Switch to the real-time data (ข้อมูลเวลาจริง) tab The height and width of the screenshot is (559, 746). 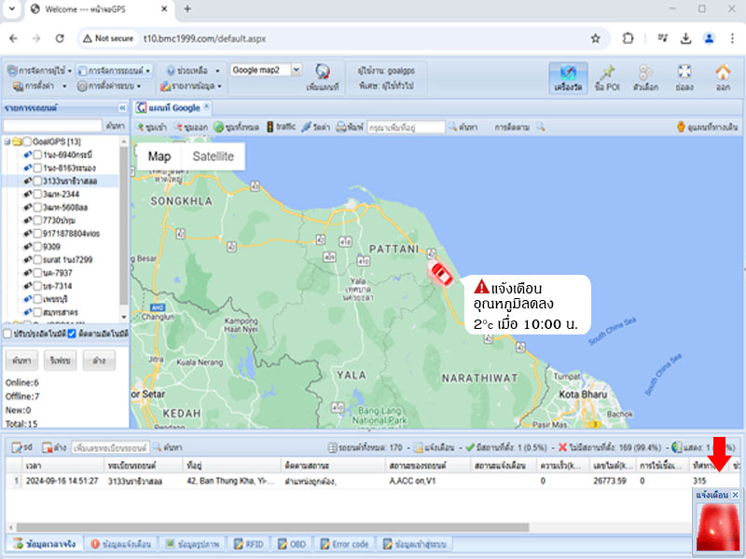click(45, 544)
